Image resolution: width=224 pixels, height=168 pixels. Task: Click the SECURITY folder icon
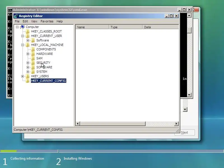[33, 63]
